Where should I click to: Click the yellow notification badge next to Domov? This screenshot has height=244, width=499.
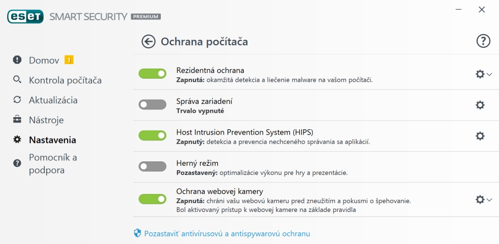(x=69, y=60)
